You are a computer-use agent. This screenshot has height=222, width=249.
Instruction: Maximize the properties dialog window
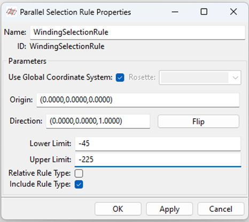click(204, 12)
